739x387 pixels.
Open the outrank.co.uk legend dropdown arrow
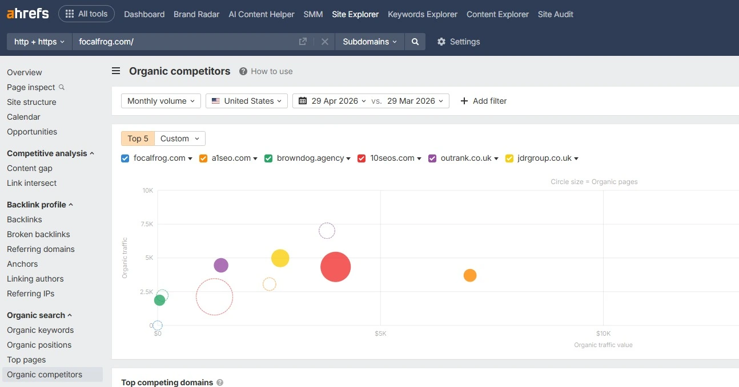coord(496,159)
